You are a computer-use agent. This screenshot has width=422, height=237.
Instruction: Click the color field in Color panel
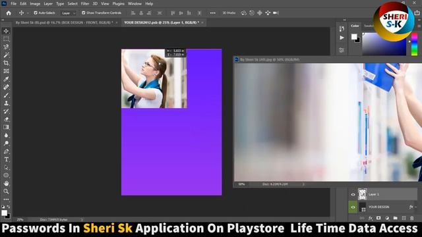(x=384, y=44)
